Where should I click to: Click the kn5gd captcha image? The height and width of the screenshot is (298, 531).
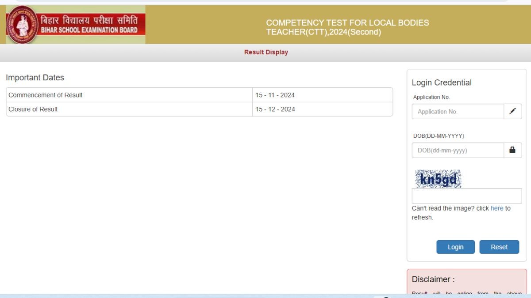tap(438, 179)
